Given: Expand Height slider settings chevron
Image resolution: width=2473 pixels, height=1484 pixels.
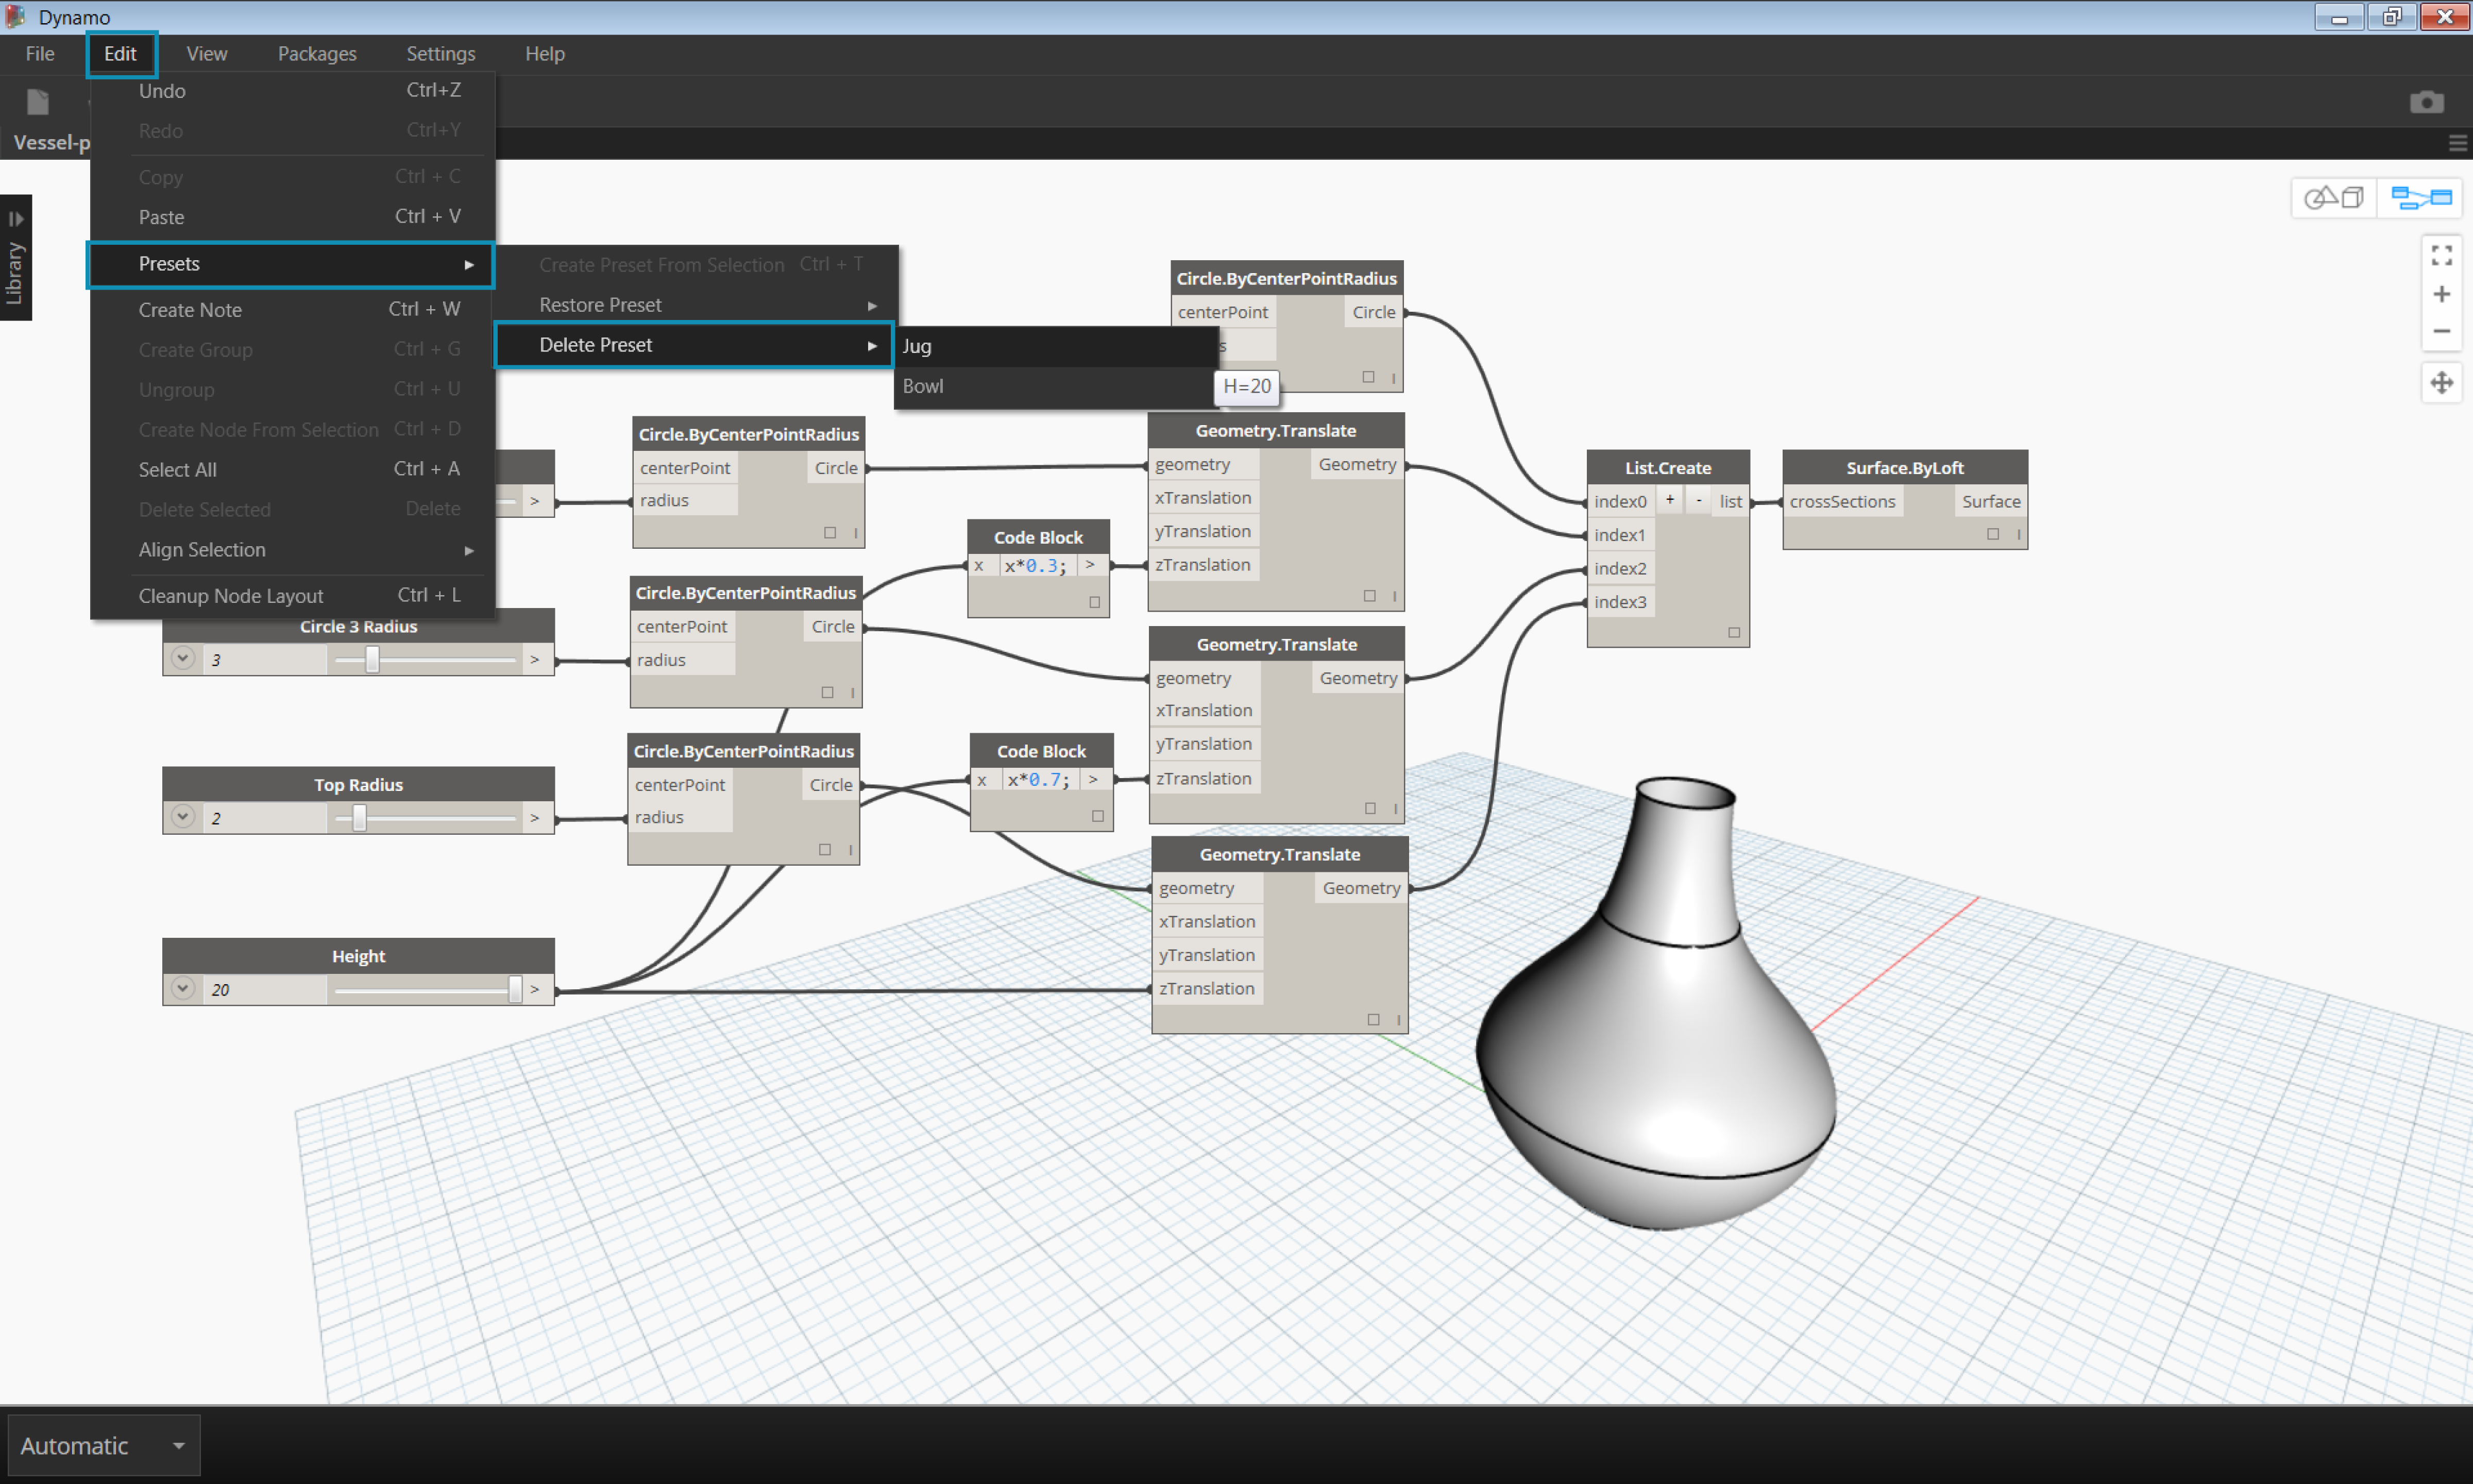Looking at the screenshot, I should coord(183,988).
